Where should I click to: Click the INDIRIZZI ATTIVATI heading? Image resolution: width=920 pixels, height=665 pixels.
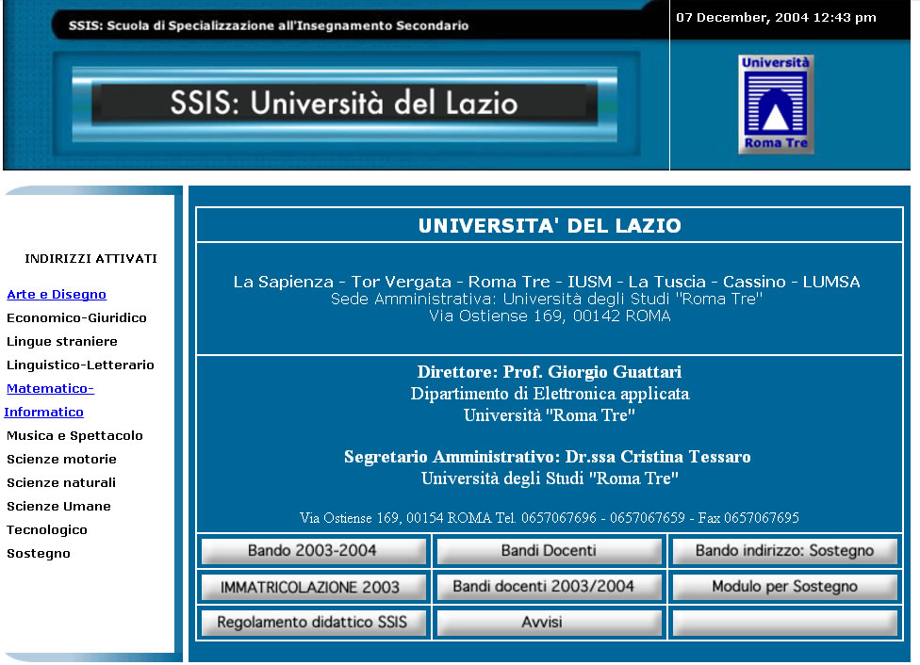tap(90, 259)
